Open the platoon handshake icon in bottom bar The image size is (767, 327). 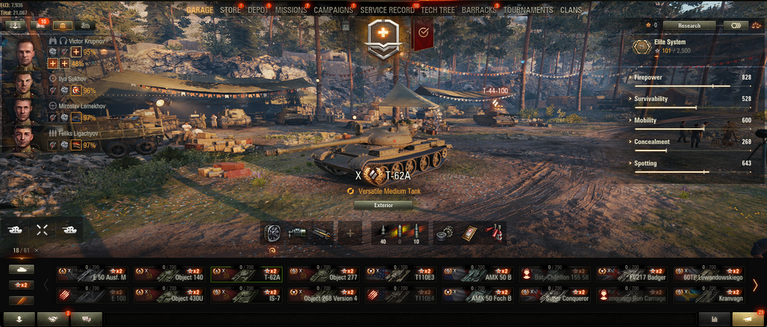(x=53, y=320)
